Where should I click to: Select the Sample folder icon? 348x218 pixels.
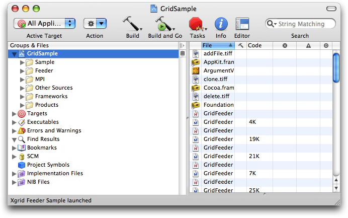[x=29, y=62]
